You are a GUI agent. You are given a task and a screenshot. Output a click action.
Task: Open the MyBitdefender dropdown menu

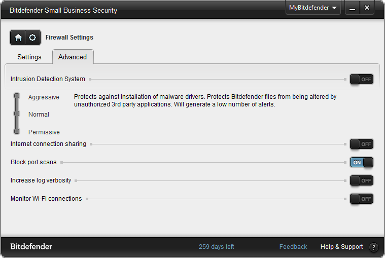pyautogui.click(x=313, y=8)
